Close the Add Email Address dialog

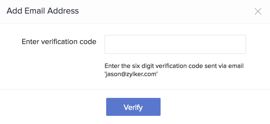tap(258, 11)
